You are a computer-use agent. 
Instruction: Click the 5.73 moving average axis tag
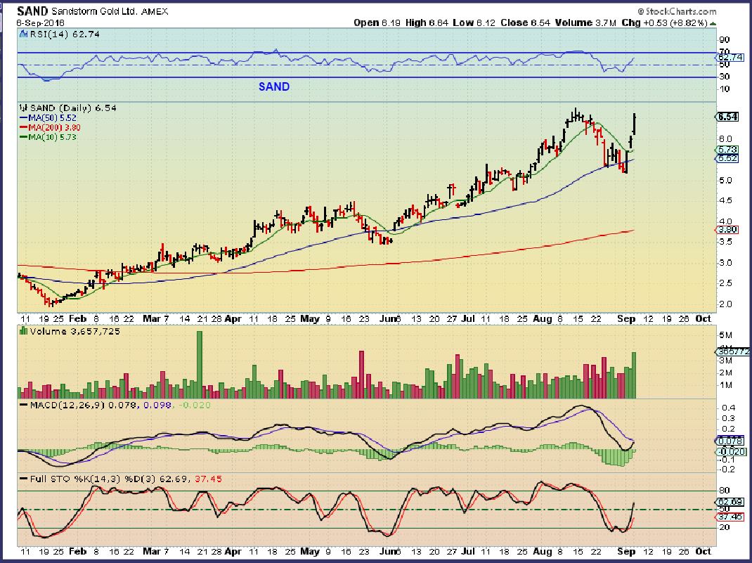(x=727, y=150)
